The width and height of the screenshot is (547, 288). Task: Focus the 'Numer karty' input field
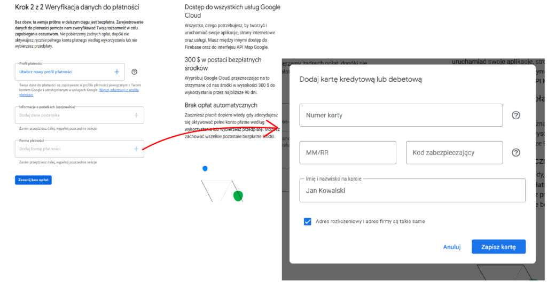click(x=401, y=115)
